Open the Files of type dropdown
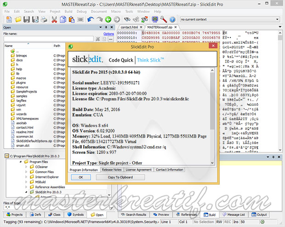Screen dimensions: 285x227 click(111, 208)
